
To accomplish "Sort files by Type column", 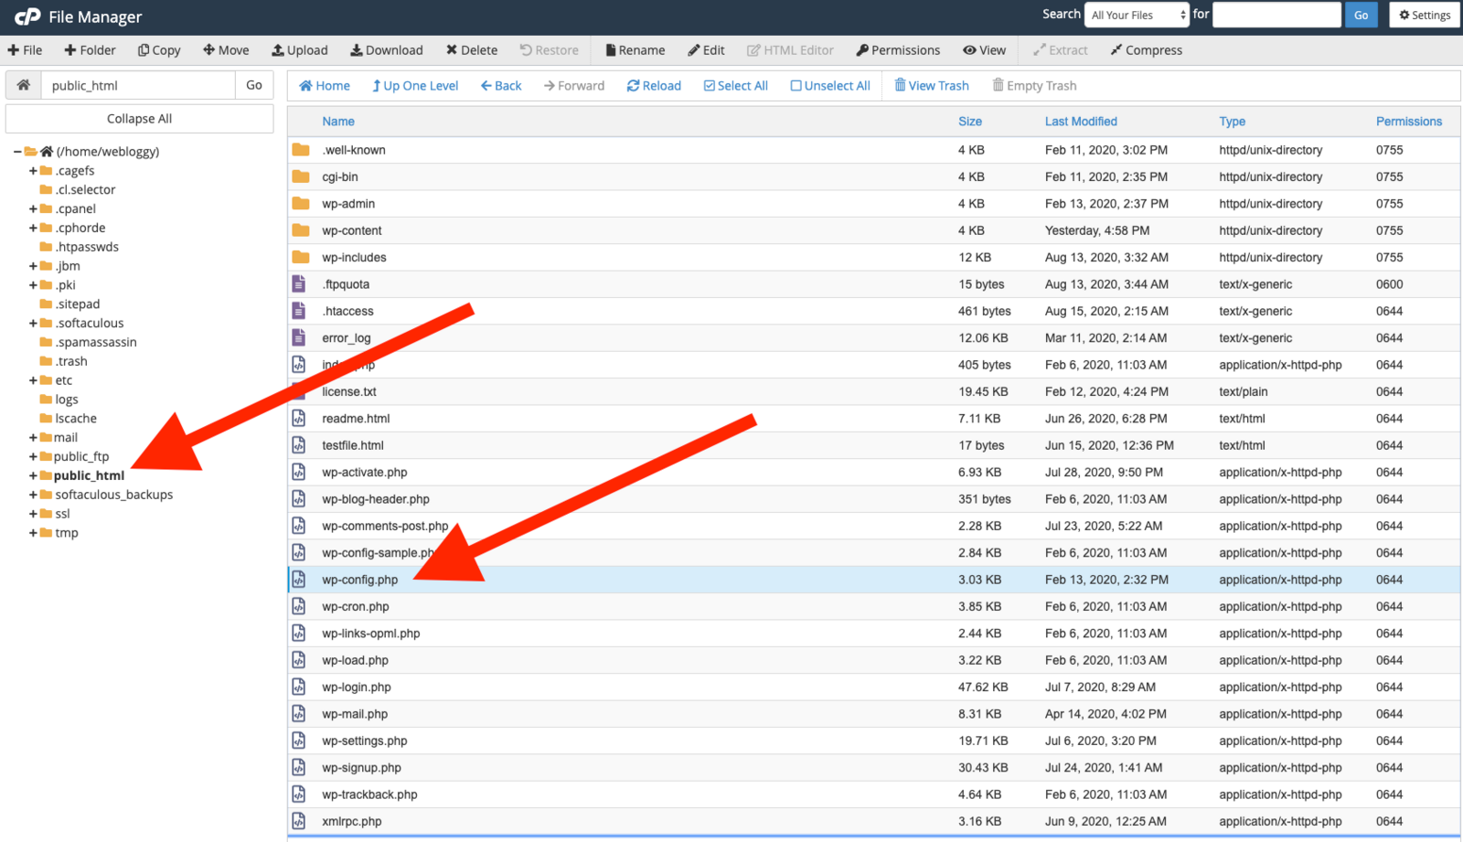I will pyautogui.click(x=1232, y=122).
